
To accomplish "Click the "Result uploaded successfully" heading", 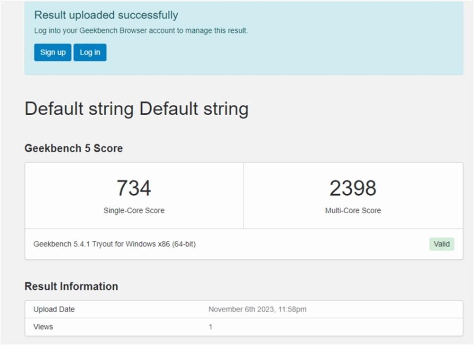I will click(106, 15).
